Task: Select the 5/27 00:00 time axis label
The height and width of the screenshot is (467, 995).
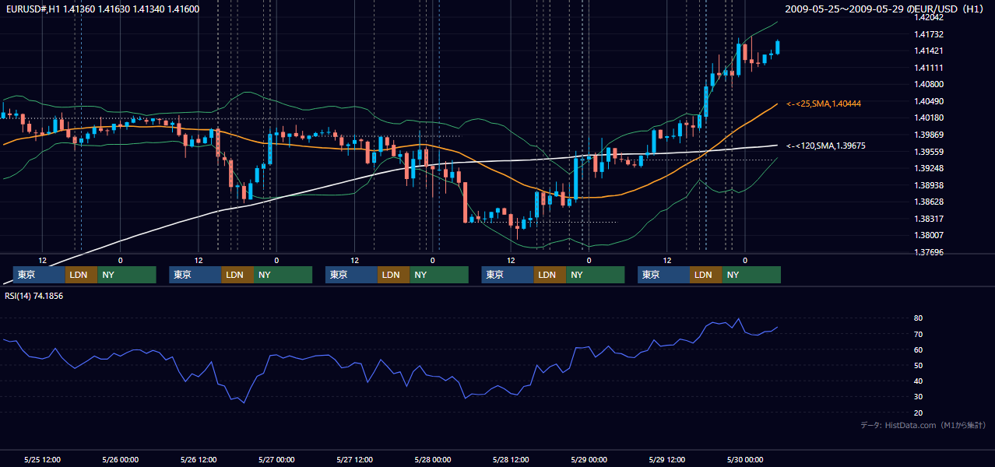Action: (276, 460)
